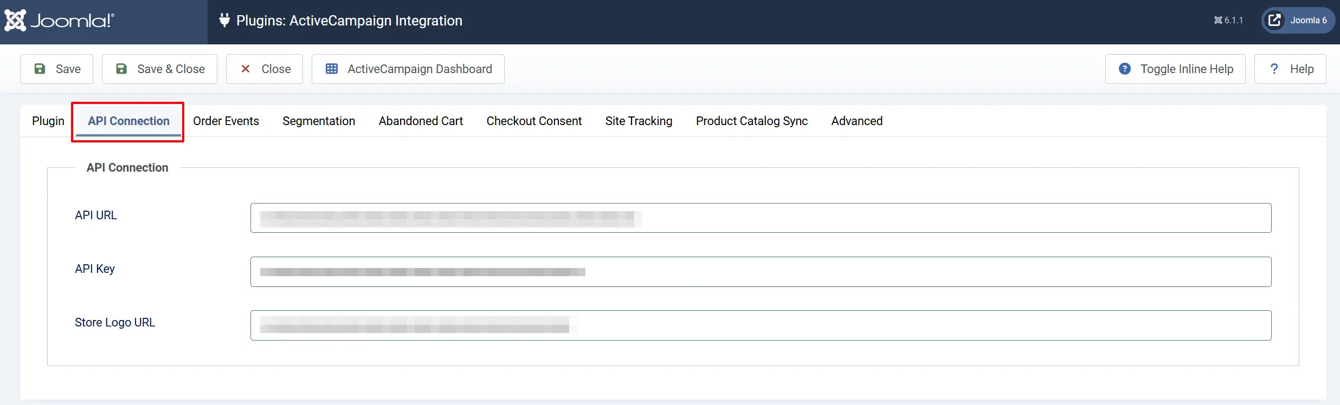The image size is (1340, 405).
Task: Click the plug icon beside Plugins title
Action: click(x=224, y=21)
